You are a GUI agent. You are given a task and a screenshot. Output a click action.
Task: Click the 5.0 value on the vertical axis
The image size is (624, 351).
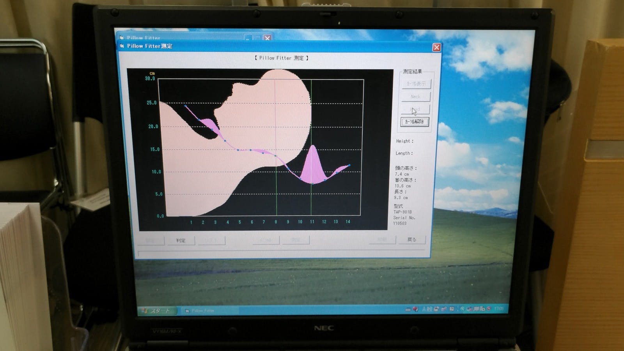159,194
